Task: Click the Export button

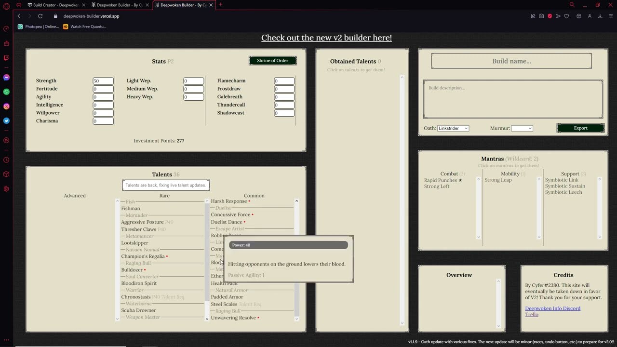Action: [580, 128]
